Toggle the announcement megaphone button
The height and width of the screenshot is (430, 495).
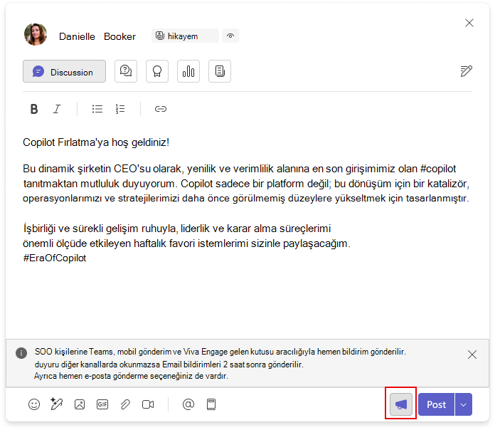(401, 404)
